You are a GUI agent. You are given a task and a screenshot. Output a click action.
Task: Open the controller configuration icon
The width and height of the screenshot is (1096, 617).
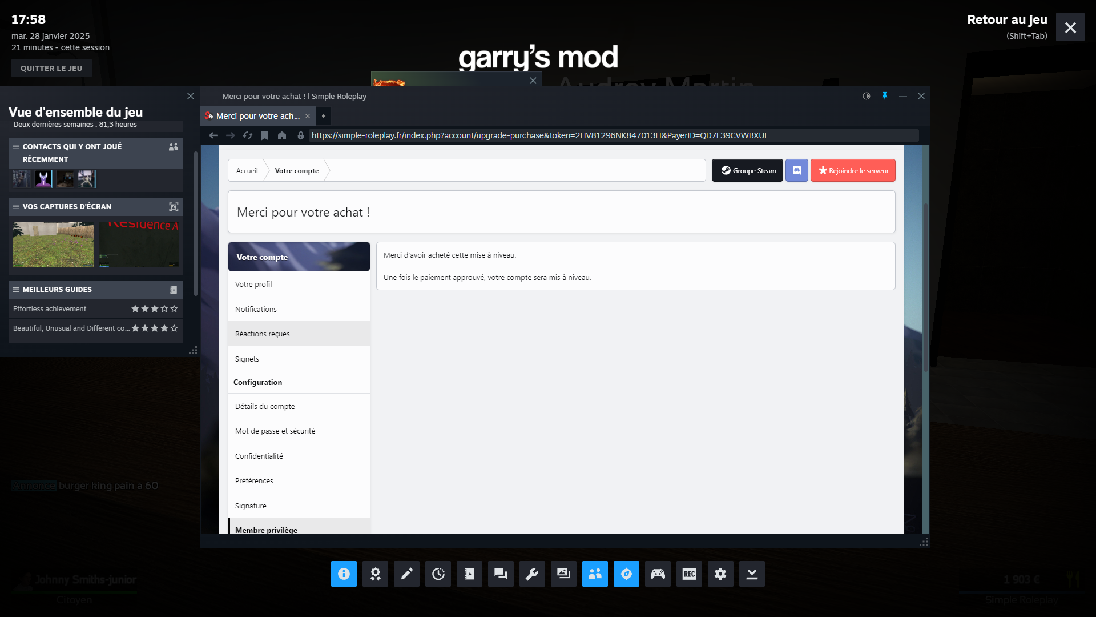pos(658,574)
